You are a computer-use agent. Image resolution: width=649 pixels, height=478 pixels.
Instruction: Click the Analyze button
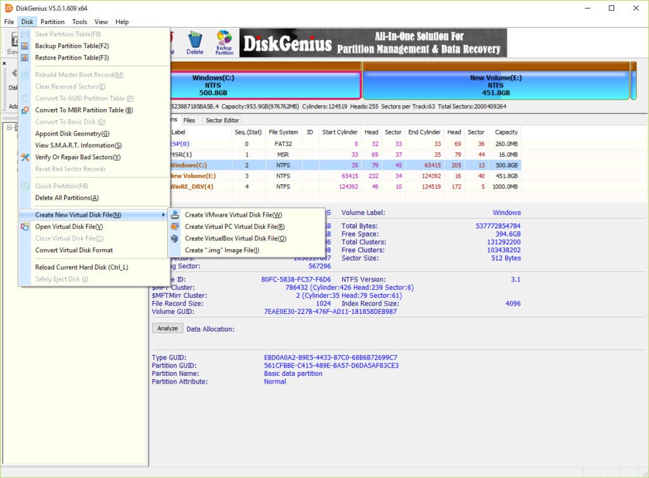[167, 328]
